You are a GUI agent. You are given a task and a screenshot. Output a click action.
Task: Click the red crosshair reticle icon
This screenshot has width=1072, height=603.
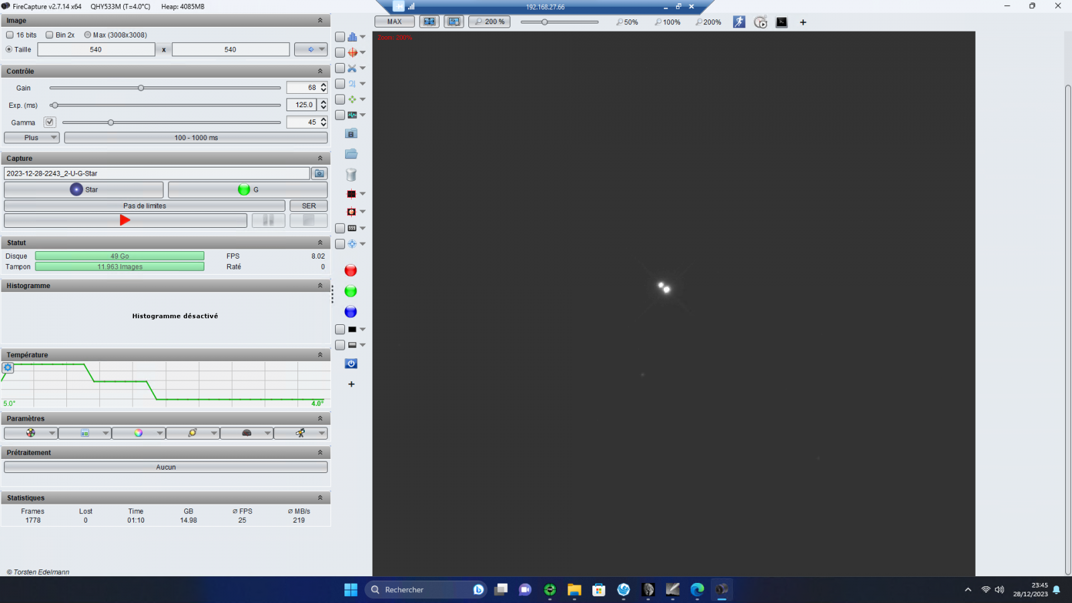pos(352,52)
